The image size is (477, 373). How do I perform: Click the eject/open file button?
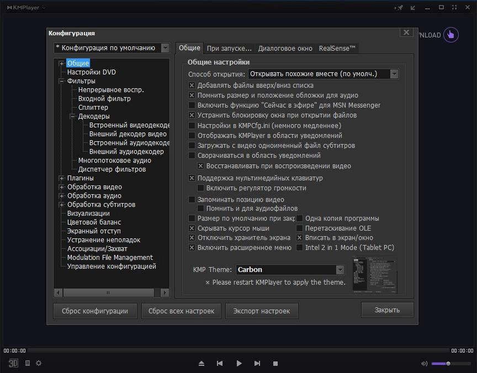202,363
